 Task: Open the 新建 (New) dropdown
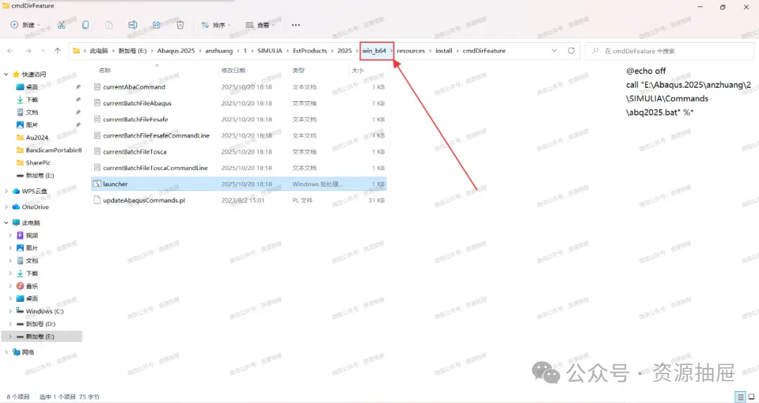coord(26,25)
